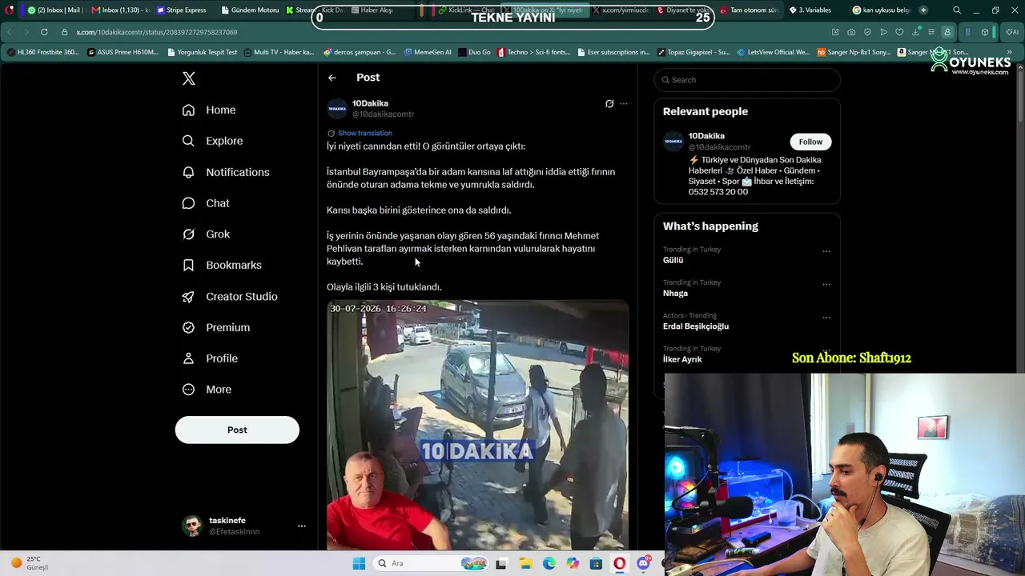Go to Home in X sidebar

[x=209, y=110]
